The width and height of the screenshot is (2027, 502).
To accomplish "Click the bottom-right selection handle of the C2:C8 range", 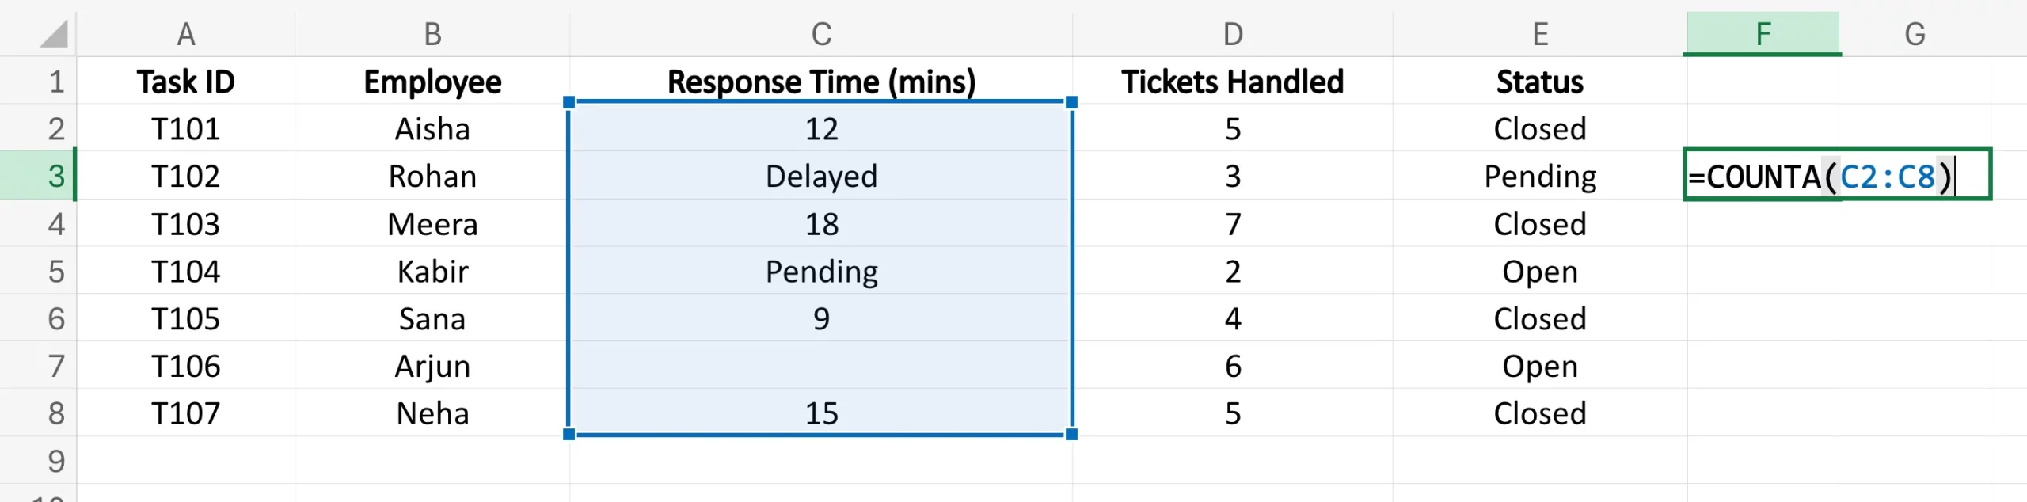I will tap(1071, 434).
